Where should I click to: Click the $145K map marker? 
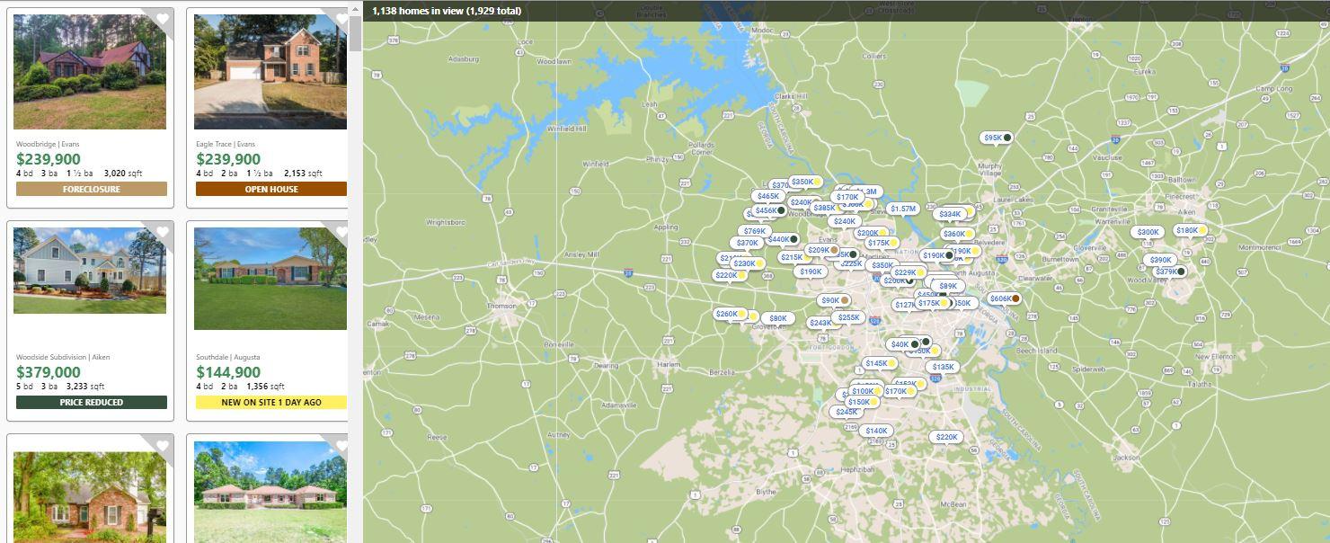880,363
